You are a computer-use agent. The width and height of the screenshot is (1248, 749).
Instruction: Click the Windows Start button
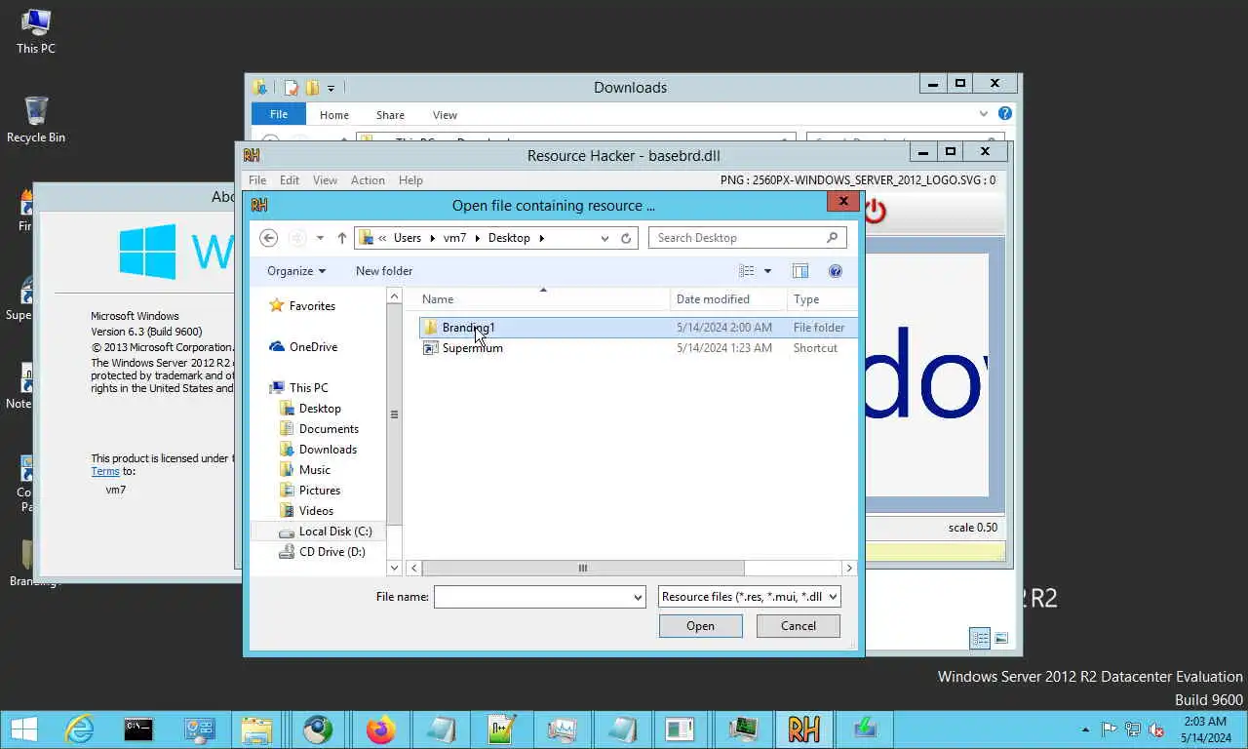(23, 729)
